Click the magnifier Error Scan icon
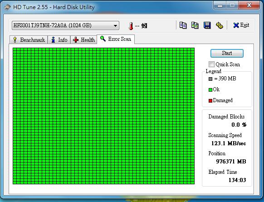Viewport: 264px width, 202px height. point(103,39)
